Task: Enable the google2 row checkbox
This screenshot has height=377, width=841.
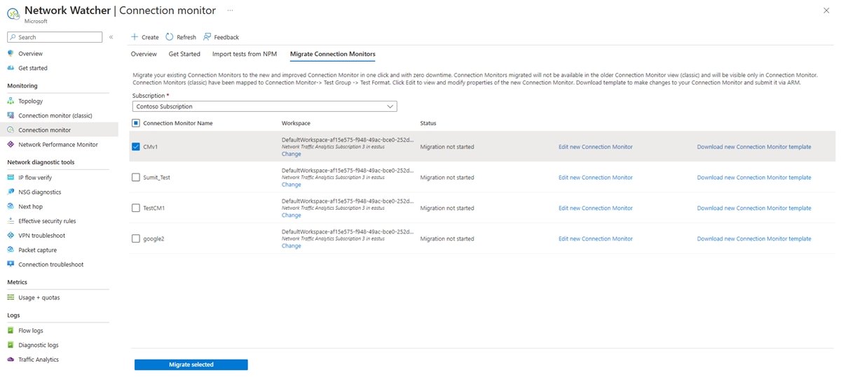Action: pyautogui.click(x=136, y=239)
